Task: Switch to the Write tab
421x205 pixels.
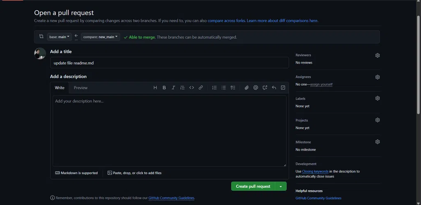Action: tap(60, 87)
